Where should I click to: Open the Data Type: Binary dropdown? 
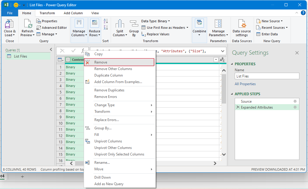pyautogui.click(x=155, y=21)
